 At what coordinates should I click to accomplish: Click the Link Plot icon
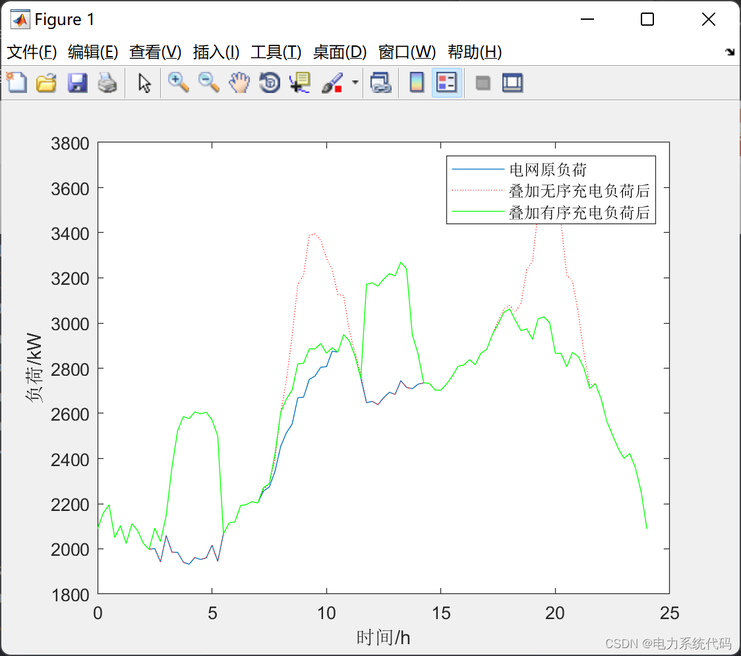(x=380, y=82)
